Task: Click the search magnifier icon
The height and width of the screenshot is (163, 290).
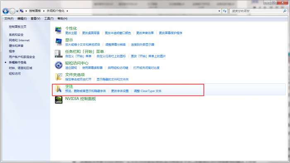Action: 285,11
